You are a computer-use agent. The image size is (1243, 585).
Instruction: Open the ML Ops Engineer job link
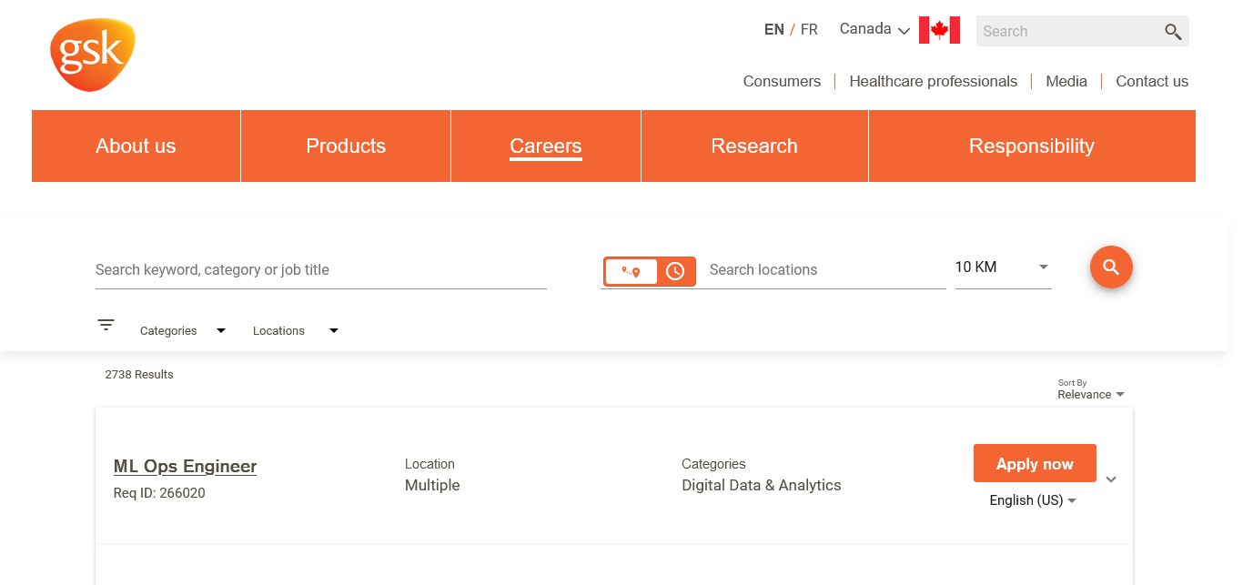coord(185,467)
